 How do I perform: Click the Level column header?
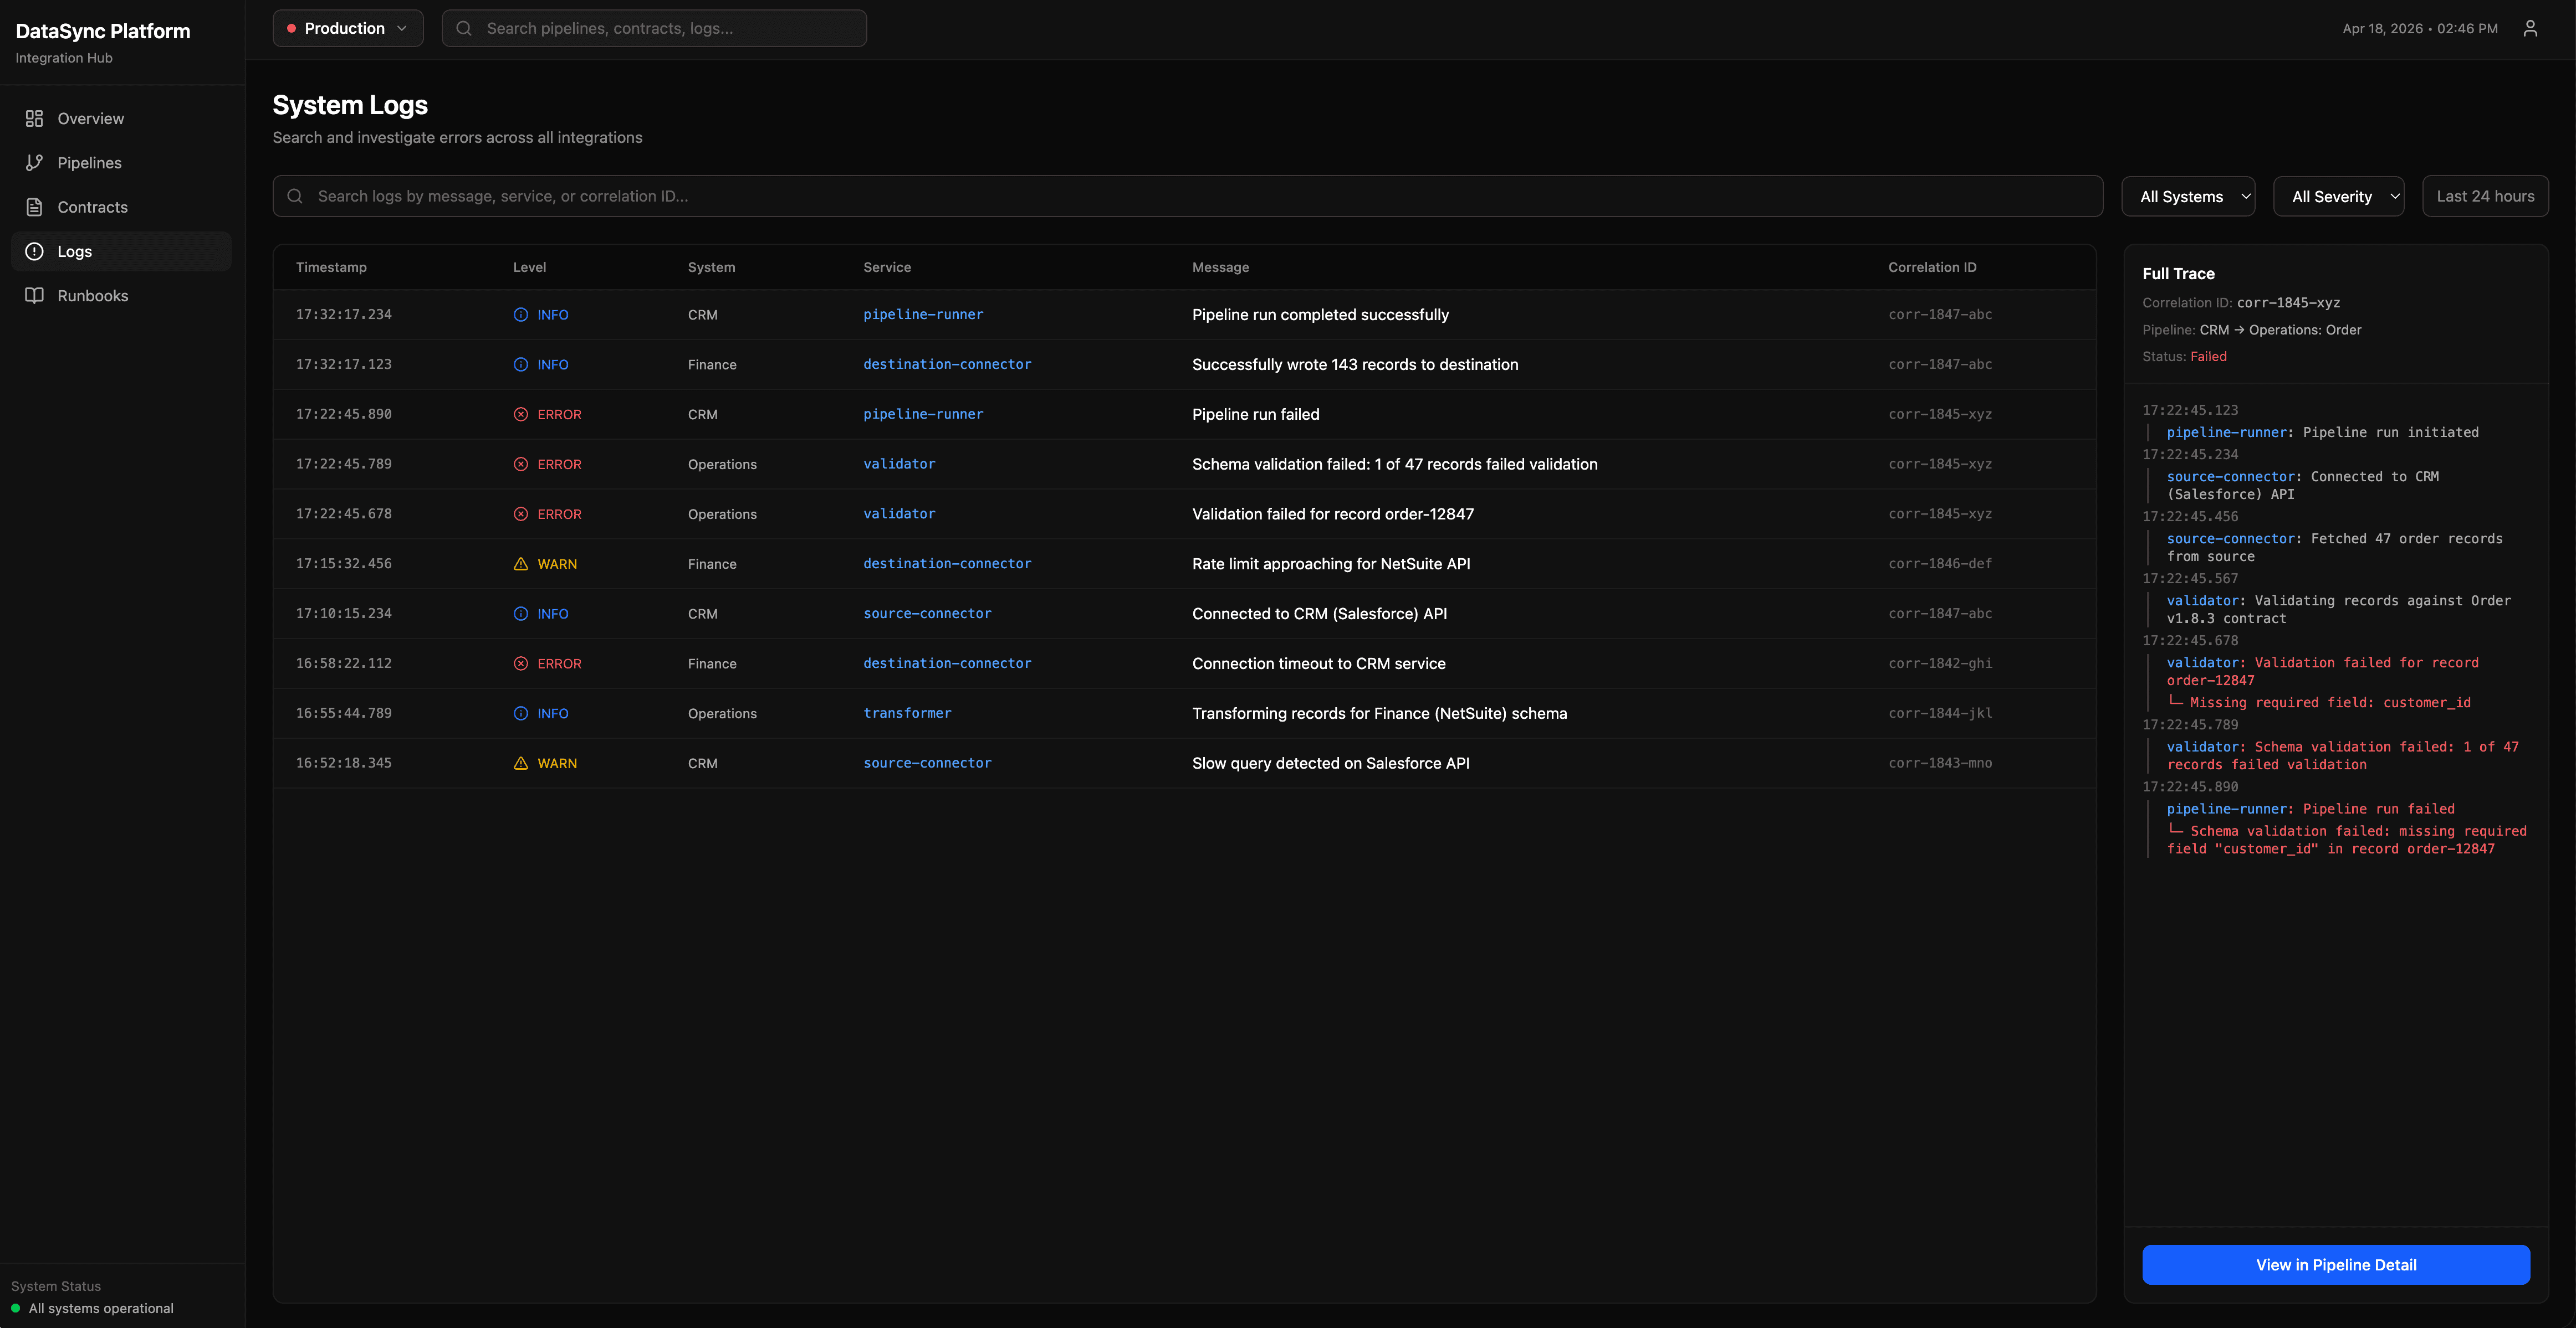[529, 268]
